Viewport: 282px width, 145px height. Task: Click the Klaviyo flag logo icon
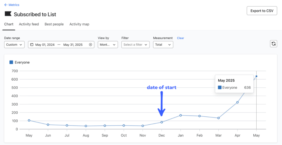pyautogui.click(x=8, y=14)
